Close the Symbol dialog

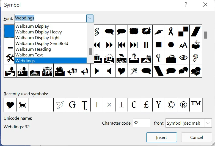[x=205, y=5]
